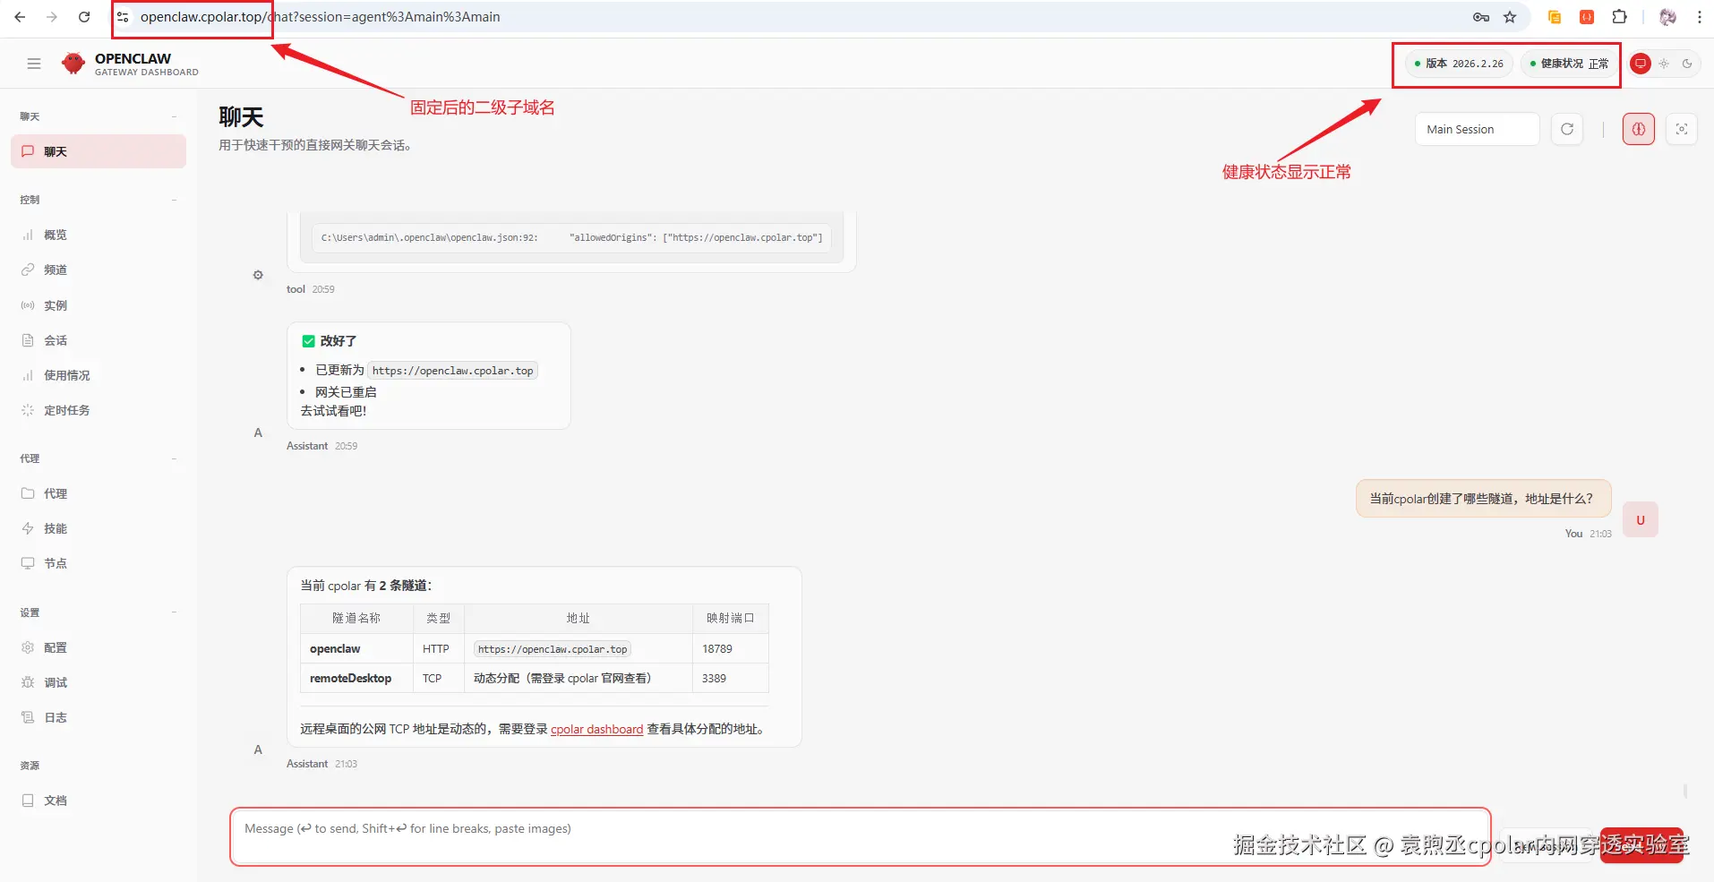The width and height of the screenshot is (1714, 882).
Task: Open the orange browser extension icon
Action: pyautogui.click(x=1555, y=17)
